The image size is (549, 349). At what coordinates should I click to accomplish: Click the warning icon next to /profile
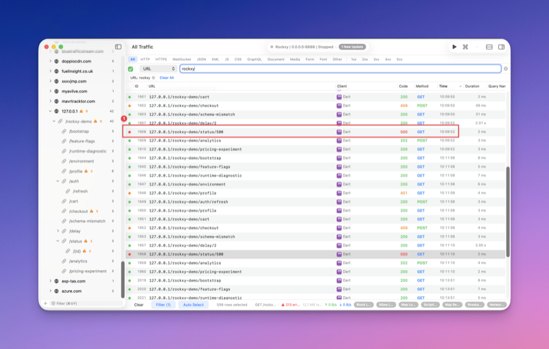point(86,171)
